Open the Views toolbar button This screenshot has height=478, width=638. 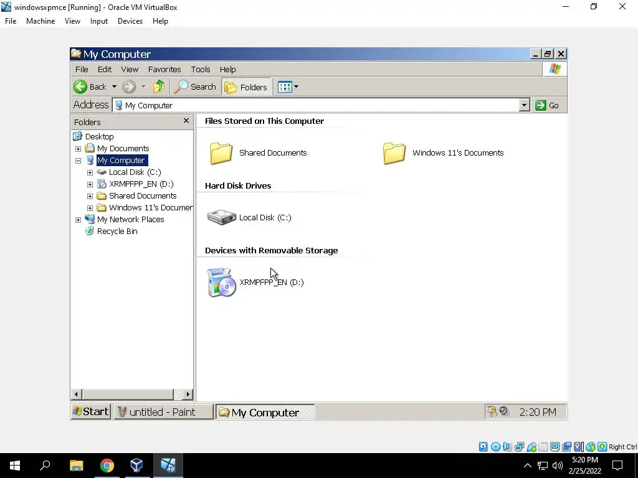[x=285, y=87]
